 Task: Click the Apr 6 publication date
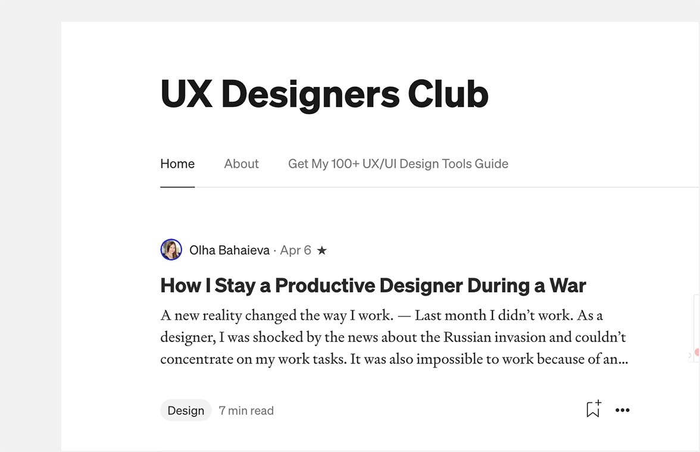(x=295, y=250)
